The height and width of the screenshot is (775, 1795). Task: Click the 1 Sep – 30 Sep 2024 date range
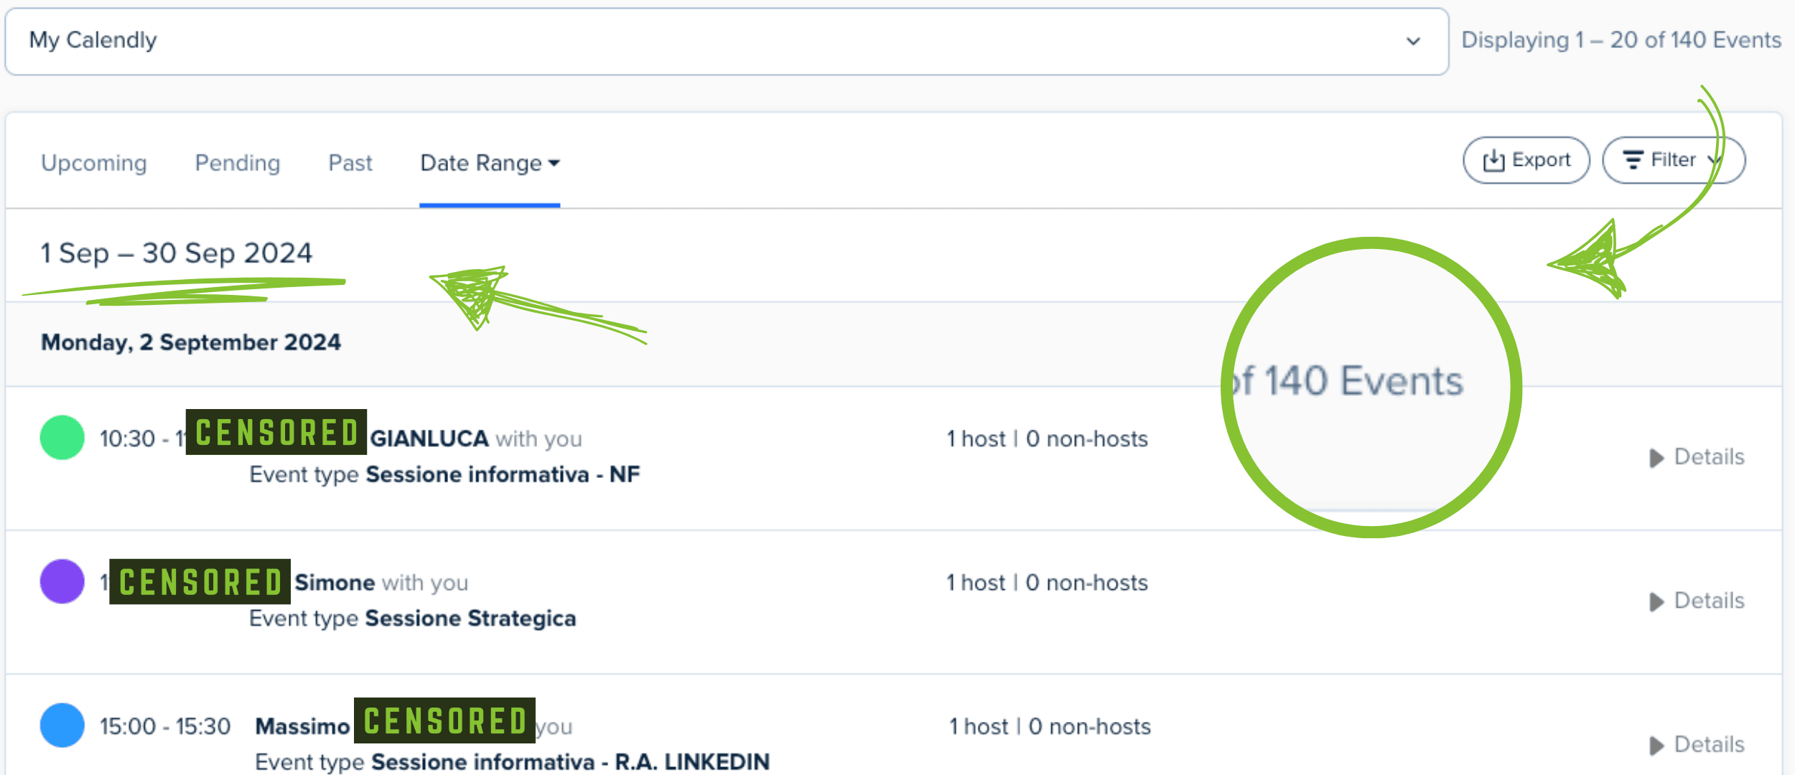tap(177, 253)
